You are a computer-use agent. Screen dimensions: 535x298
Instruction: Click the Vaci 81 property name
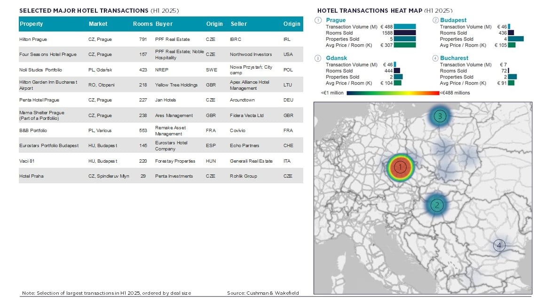click(x=26, y=161)
